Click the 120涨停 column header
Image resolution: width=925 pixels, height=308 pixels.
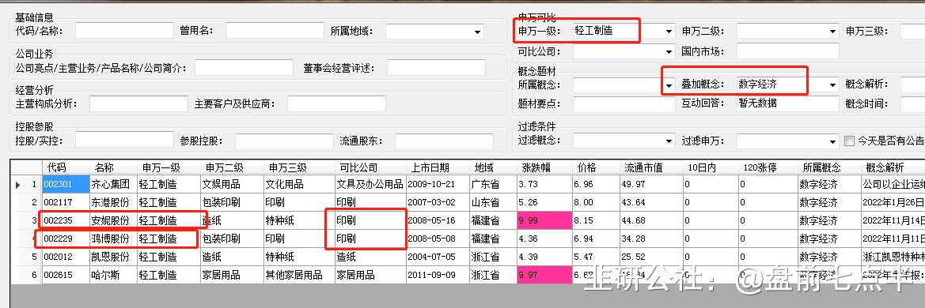coord(768,167)
